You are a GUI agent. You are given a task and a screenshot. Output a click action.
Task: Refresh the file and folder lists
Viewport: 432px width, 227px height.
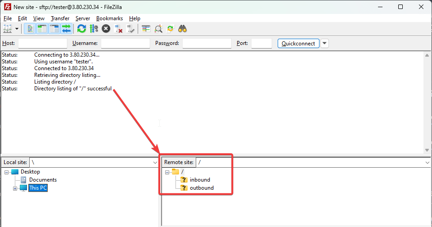point(81,29)
